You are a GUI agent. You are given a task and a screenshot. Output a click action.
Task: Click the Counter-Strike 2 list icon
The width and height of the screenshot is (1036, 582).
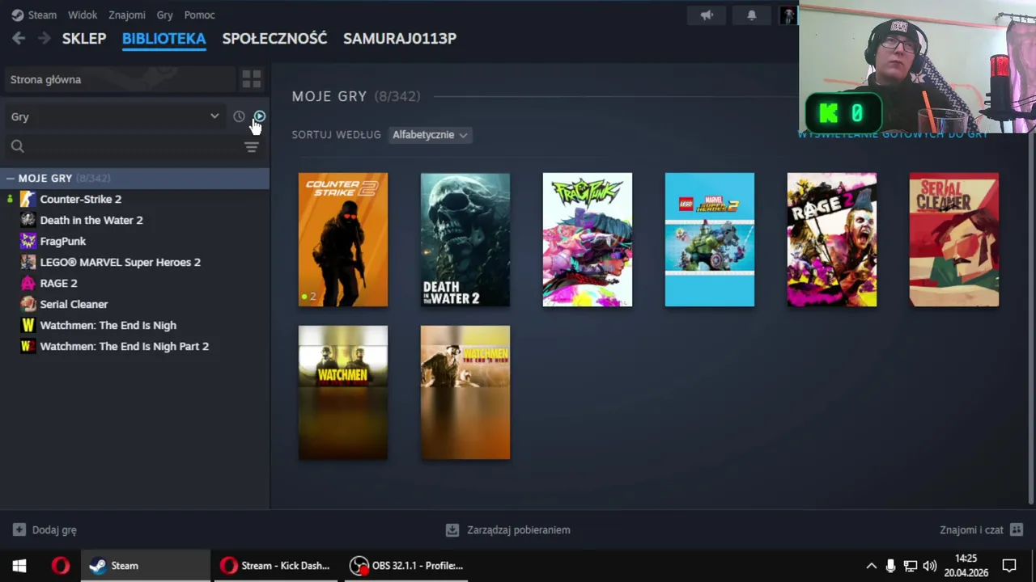pyautogui.click(x=28, y=199)
